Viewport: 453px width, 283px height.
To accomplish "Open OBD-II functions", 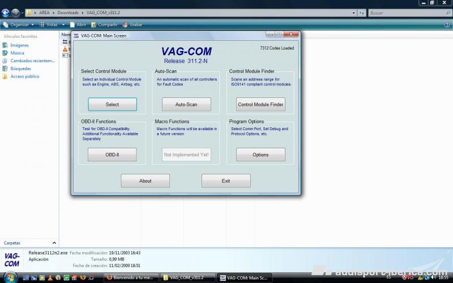I will point(112,155).
